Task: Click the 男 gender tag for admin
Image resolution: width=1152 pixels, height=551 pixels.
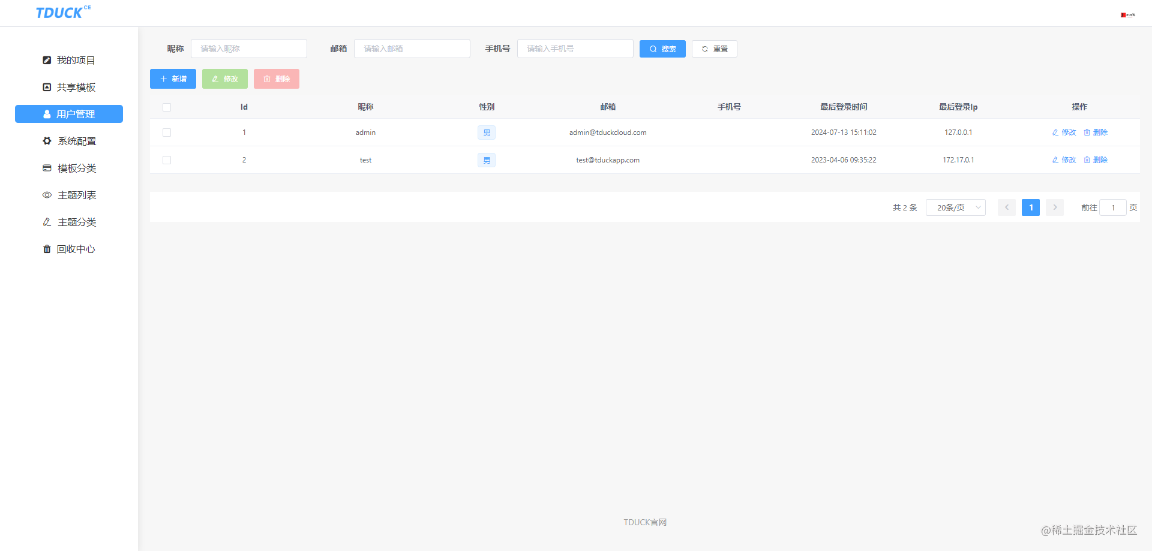Action: (487, 133)
